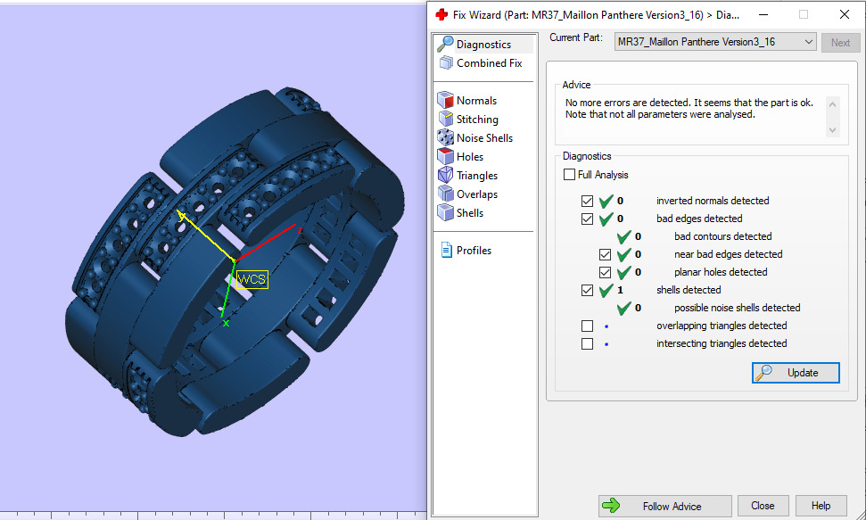Go to the Holes page

coord(469,157)
